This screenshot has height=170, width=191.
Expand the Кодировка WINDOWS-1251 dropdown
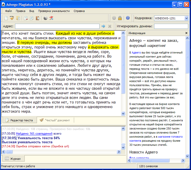(186, 18)
